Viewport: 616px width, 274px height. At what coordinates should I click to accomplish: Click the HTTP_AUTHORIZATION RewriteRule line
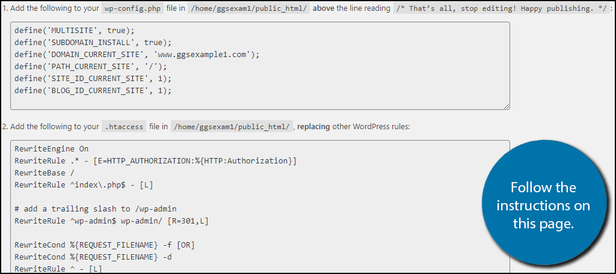[156, 160]
